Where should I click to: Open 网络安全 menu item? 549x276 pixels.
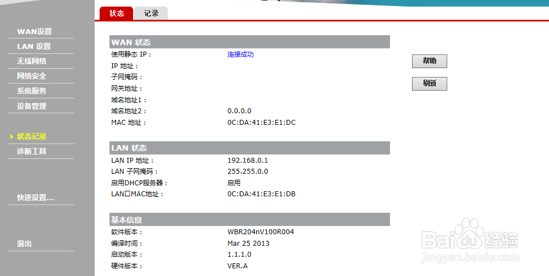[31, 76]
